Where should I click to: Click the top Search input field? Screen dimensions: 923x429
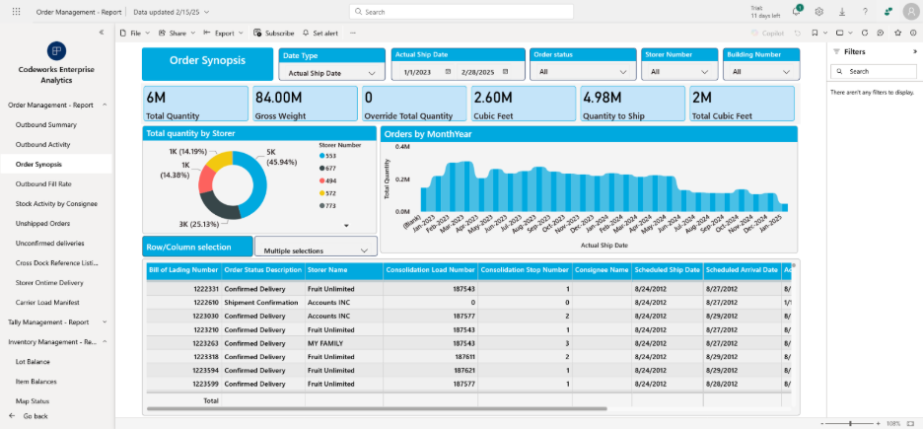click(x=461, y=12)
